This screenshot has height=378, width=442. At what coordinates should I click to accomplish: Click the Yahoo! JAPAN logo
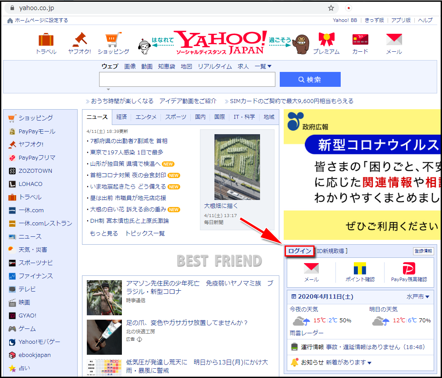221,43
